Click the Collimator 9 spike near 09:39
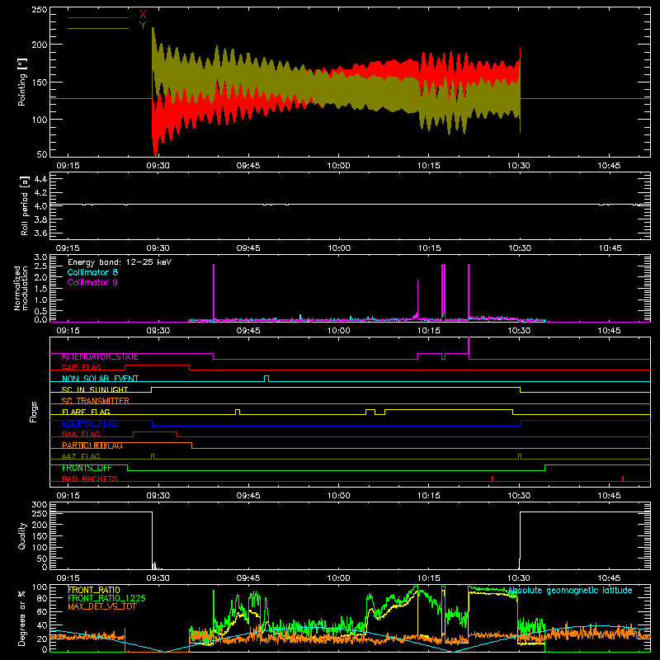This screenshot has width=660, height=660. (x=214, y=293)
